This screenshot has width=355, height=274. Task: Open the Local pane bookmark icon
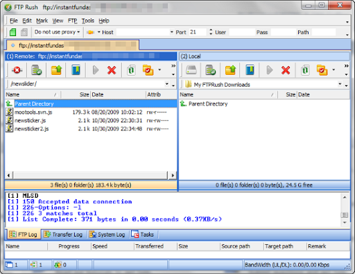250,70
